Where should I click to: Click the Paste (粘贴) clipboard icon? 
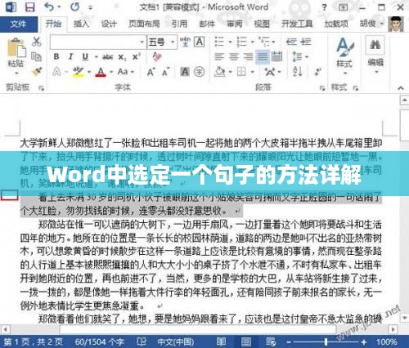pos(16,48)
